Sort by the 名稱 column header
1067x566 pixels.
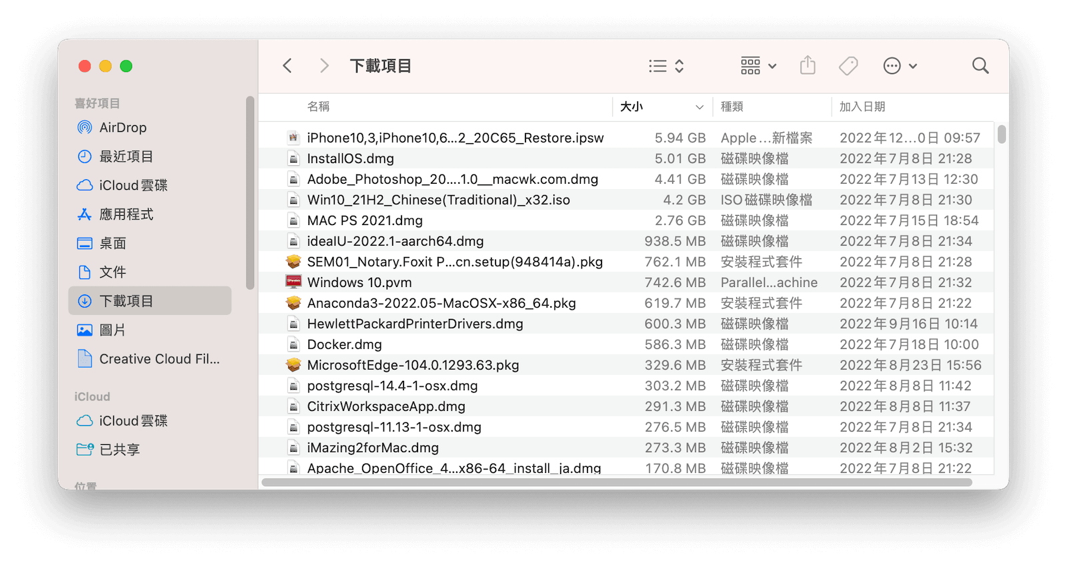[318, 107]
